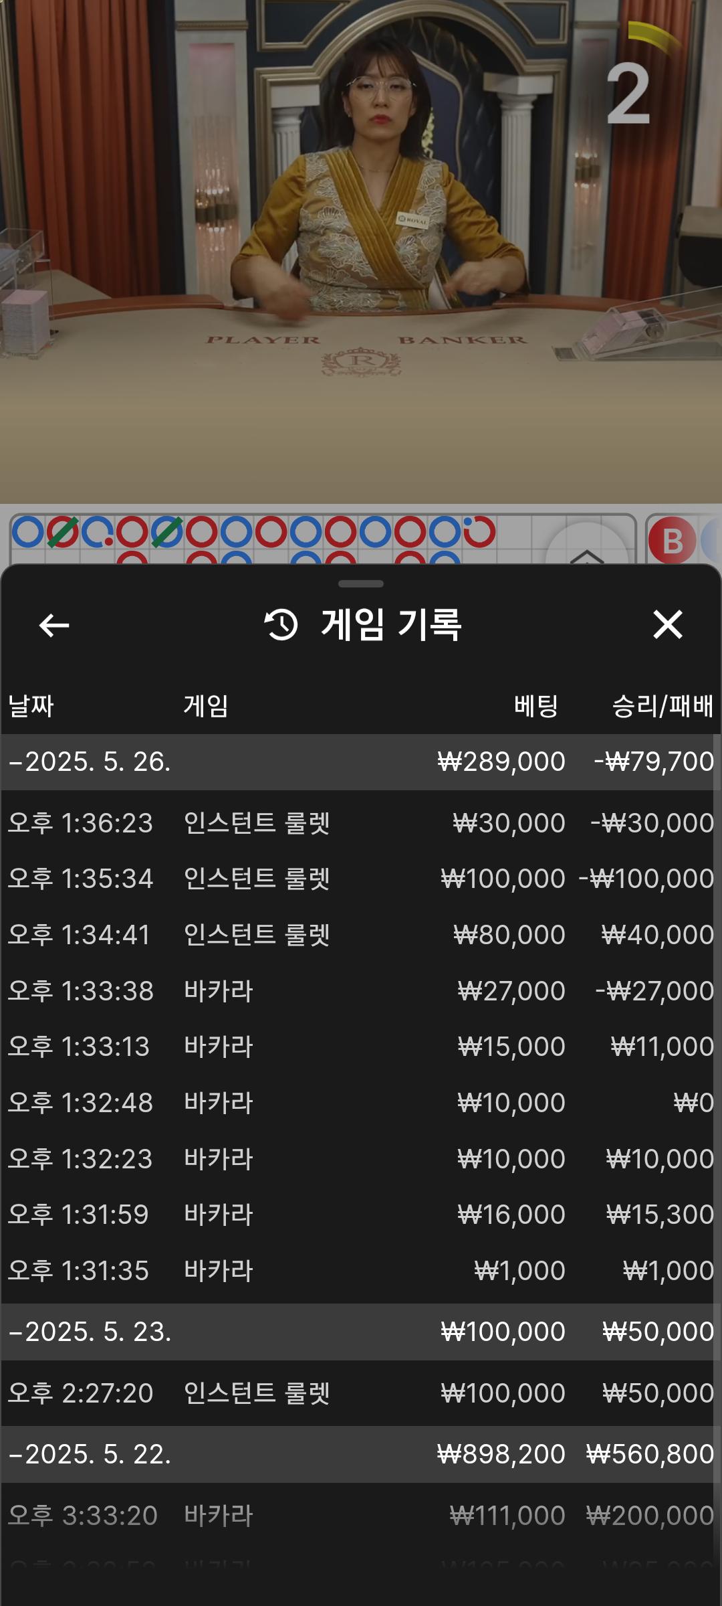Image resolution: width=722 pixels, height=1606 pixels.
Task: Tap the red B banker badge
Action: pos(672,541)
